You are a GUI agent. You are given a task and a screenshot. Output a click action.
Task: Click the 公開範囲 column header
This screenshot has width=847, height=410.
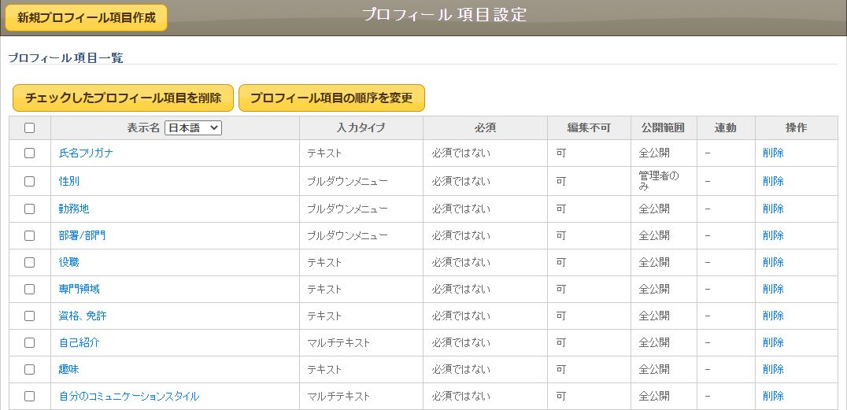click(x=664, y=128)
